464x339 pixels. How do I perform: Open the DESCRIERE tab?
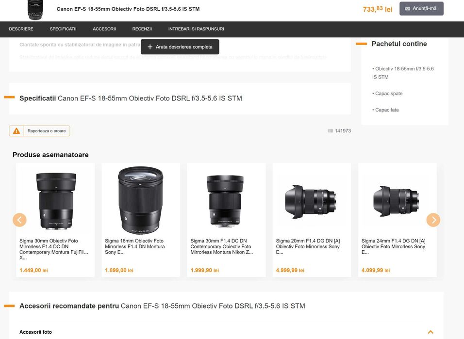[x=21, y=29]
